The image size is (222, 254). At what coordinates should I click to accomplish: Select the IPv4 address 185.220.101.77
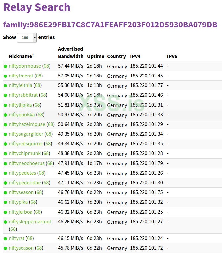(147, 85)
